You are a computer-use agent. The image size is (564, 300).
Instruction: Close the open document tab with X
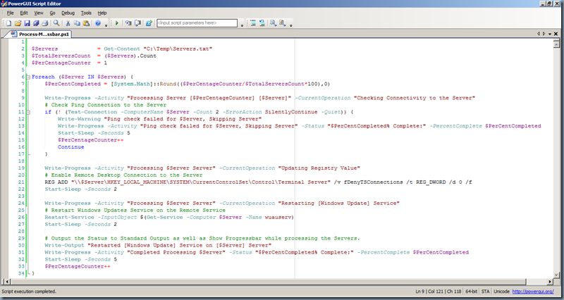click(x=556, y=34)
